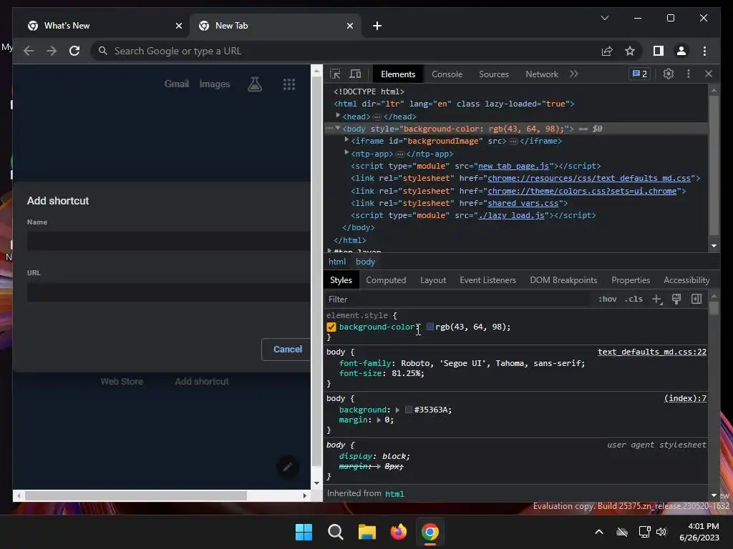The height and width of the screenshot is (549, 733).
Task: Share this page icon
Action: (x=607, y=51)
